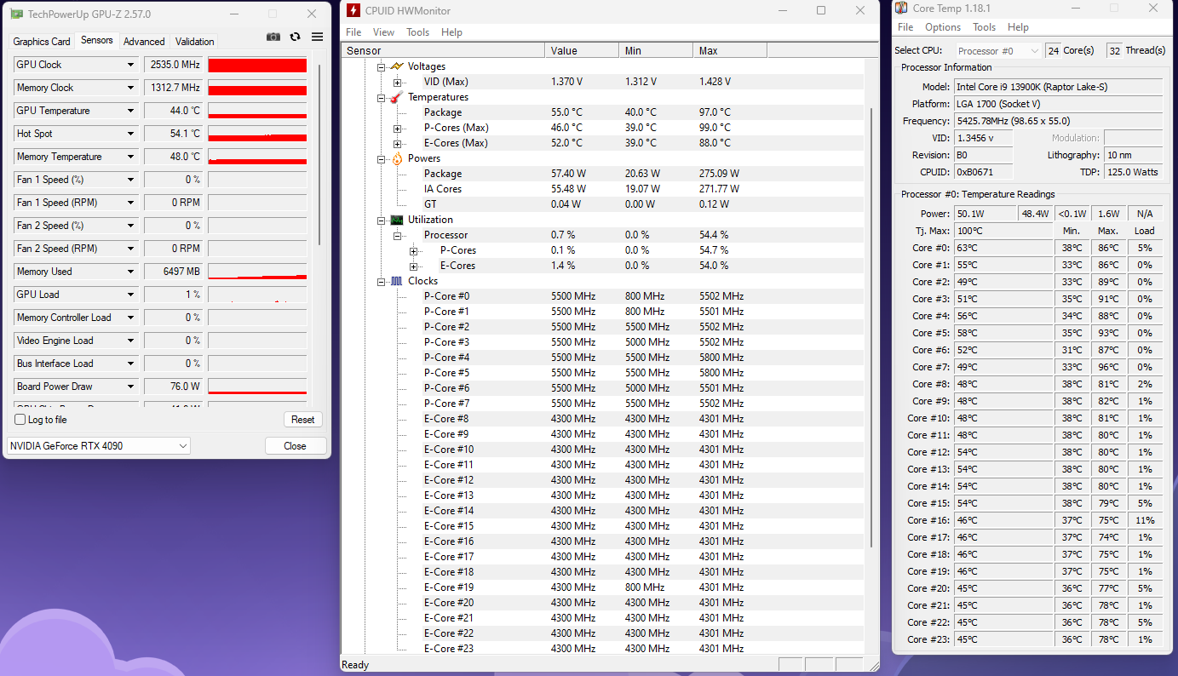Select the E-Core #19 clock row
This screenshot has width=1178, height=676.
point(643,587)
